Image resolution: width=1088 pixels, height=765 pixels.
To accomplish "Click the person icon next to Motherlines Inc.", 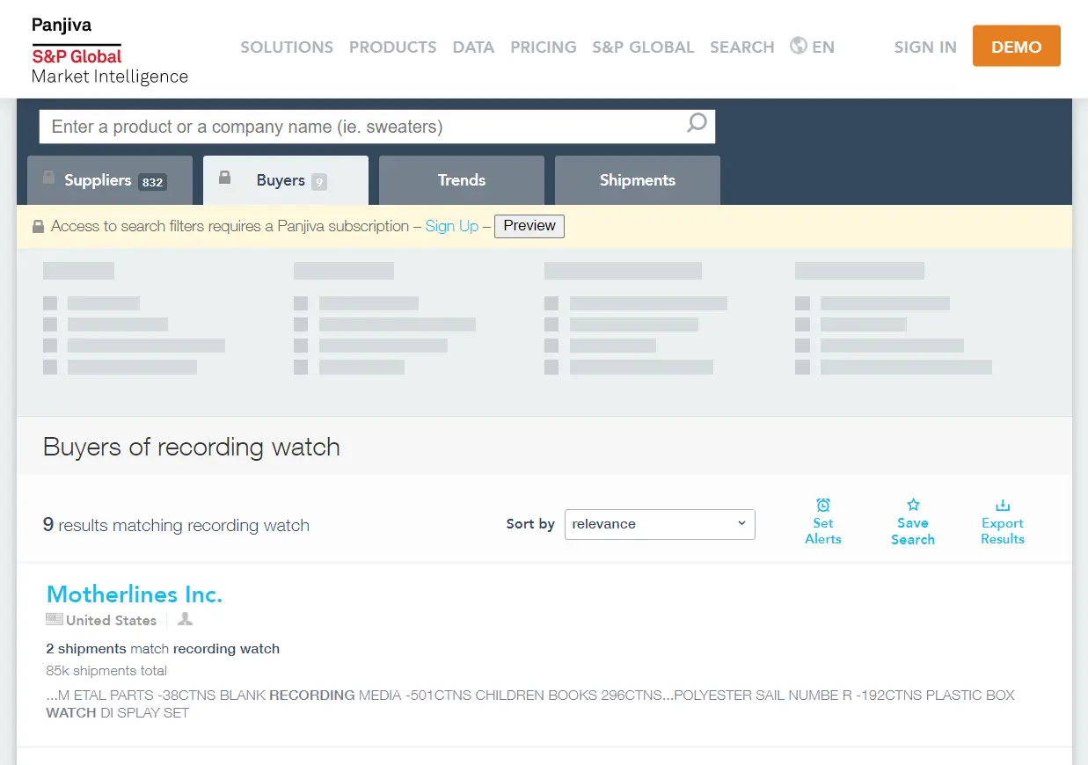I will (x=184, y=619).
